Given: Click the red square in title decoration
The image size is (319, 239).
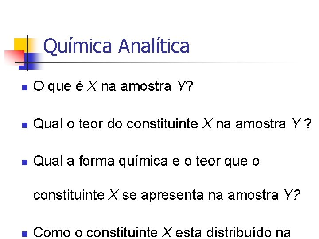Looking at the screenshot, I should 14,58.
